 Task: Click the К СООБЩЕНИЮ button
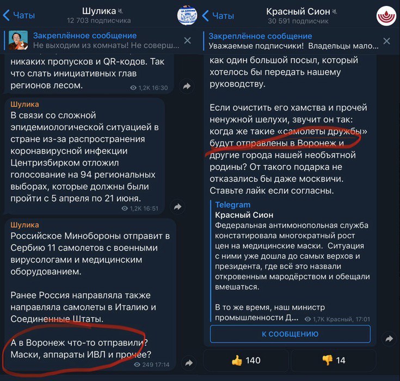pos(290,334)
